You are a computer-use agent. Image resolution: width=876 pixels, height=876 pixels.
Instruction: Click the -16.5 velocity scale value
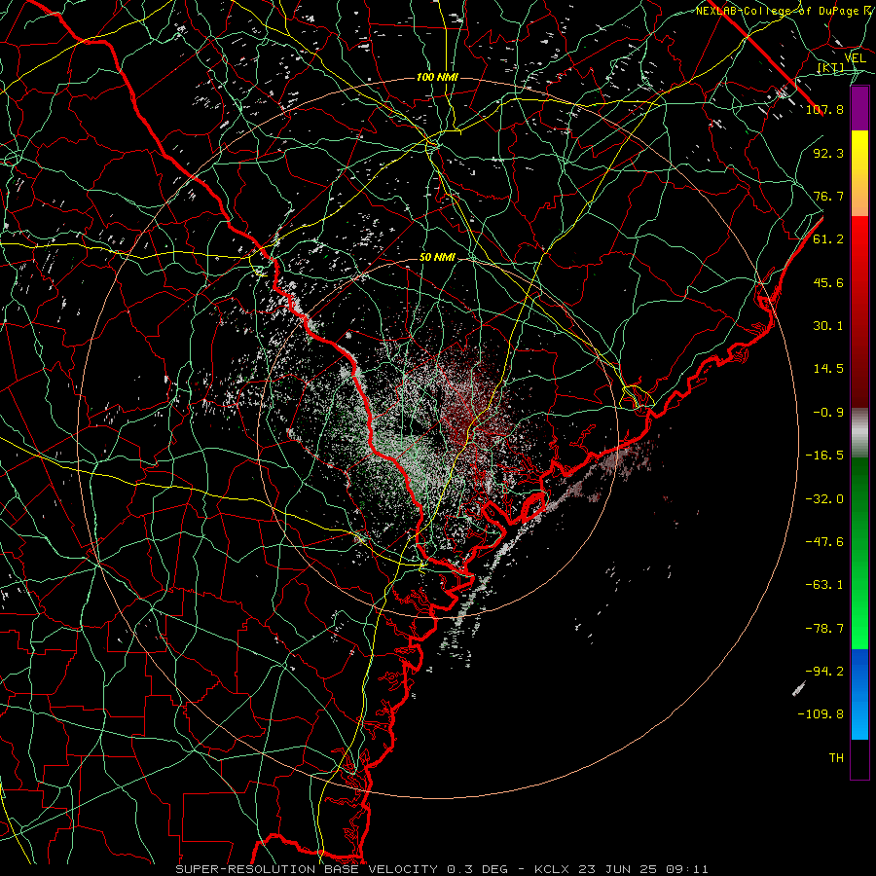tap(824, 456)
